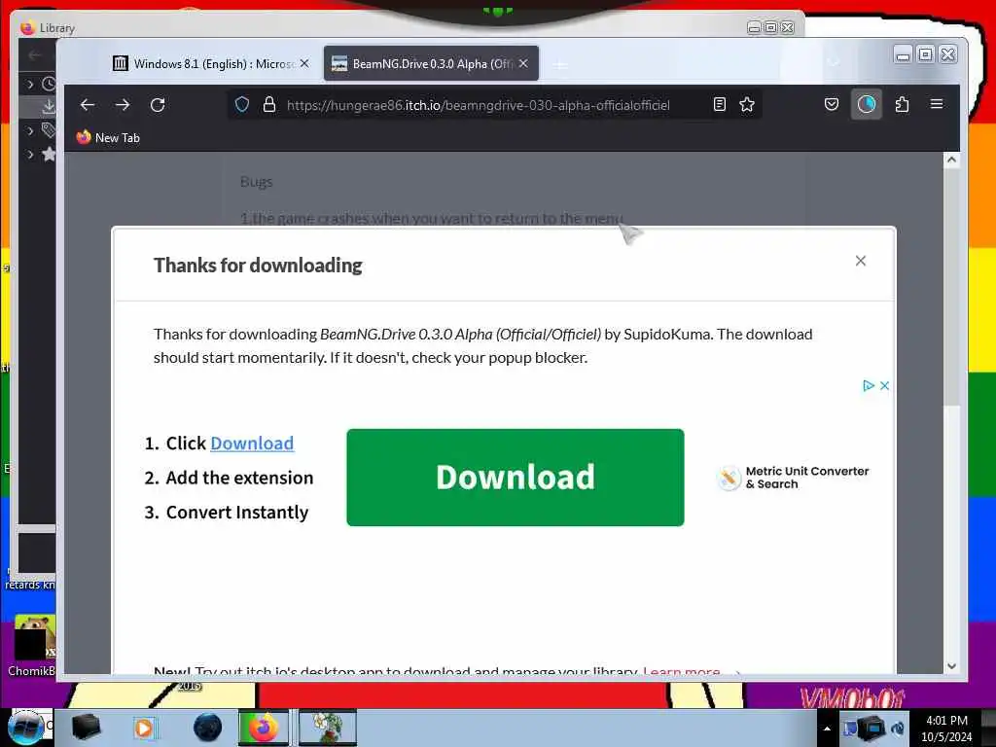The width and height of the screenshot is (996, 747).
Task: Maximize the Firefox browser window
Action: pos(926,54)
